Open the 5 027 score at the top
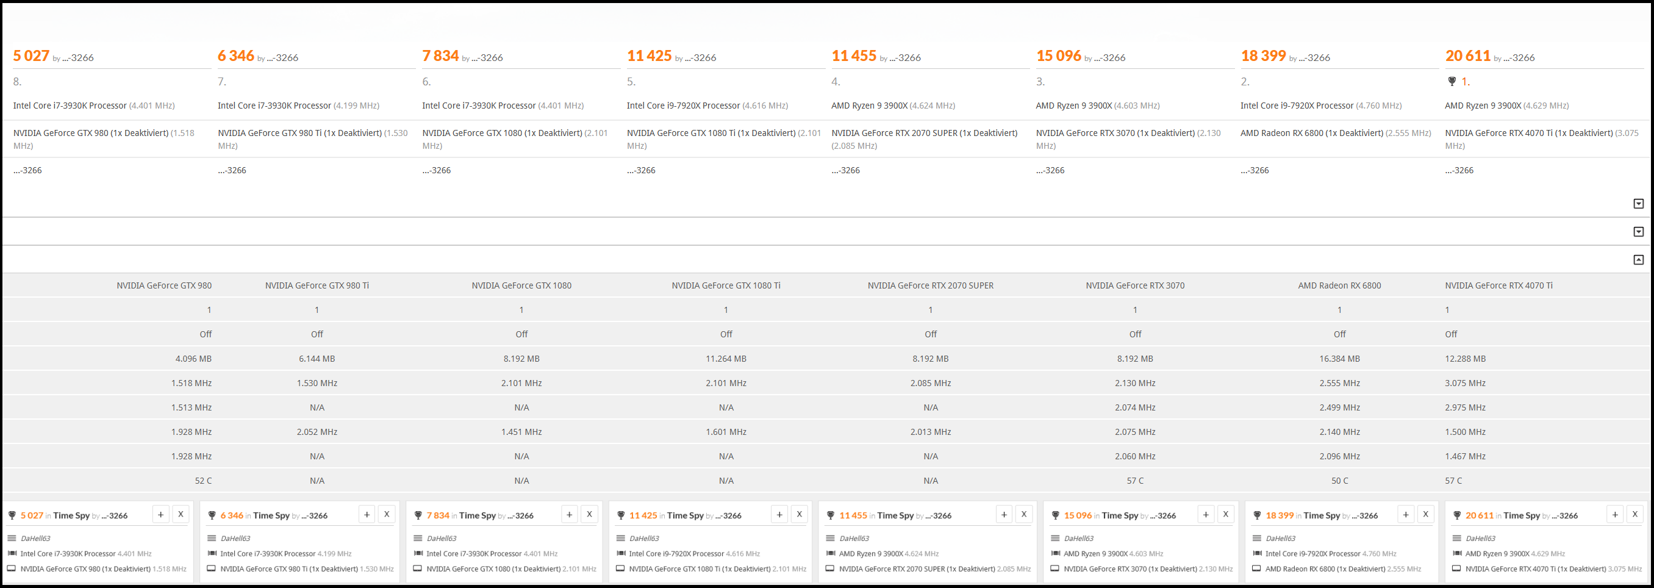 coord(32,56)
